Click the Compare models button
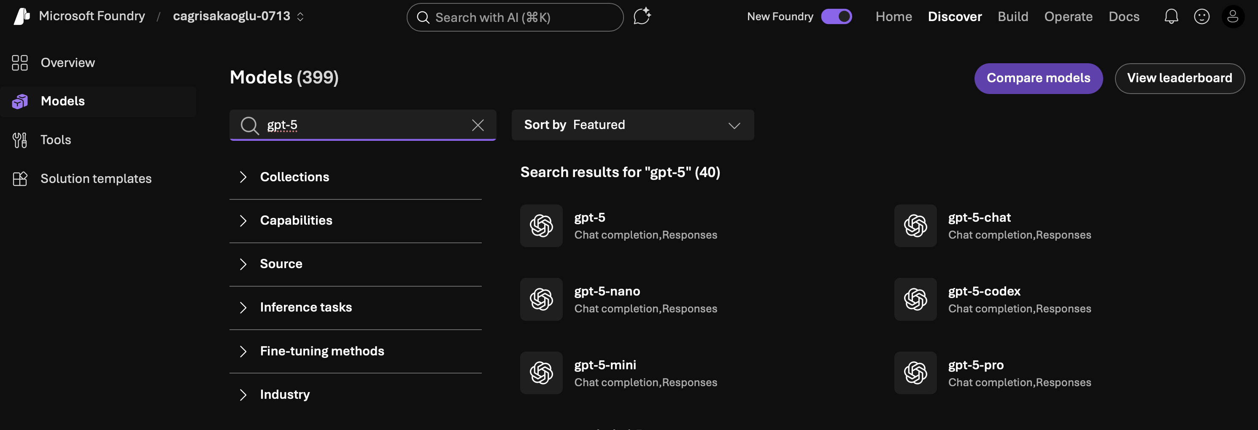Viewport: 1258px width, 430px height. point(1038,78)
